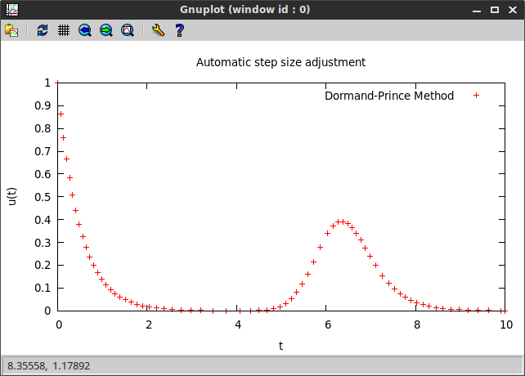This screenshot has height=376, width=525.
Task: Click the y-axis tick label 0.1
Action: coord(43,288)
